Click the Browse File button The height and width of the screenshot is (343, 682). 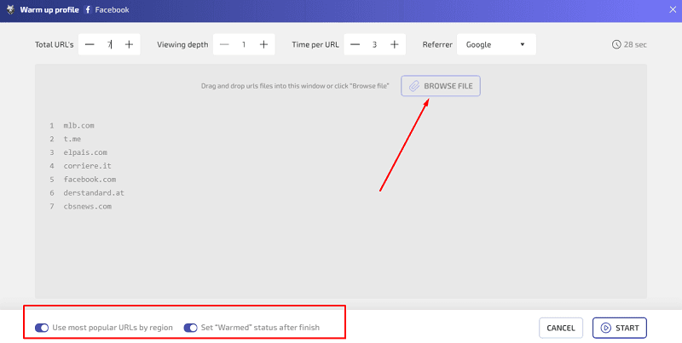click(441, 86)
